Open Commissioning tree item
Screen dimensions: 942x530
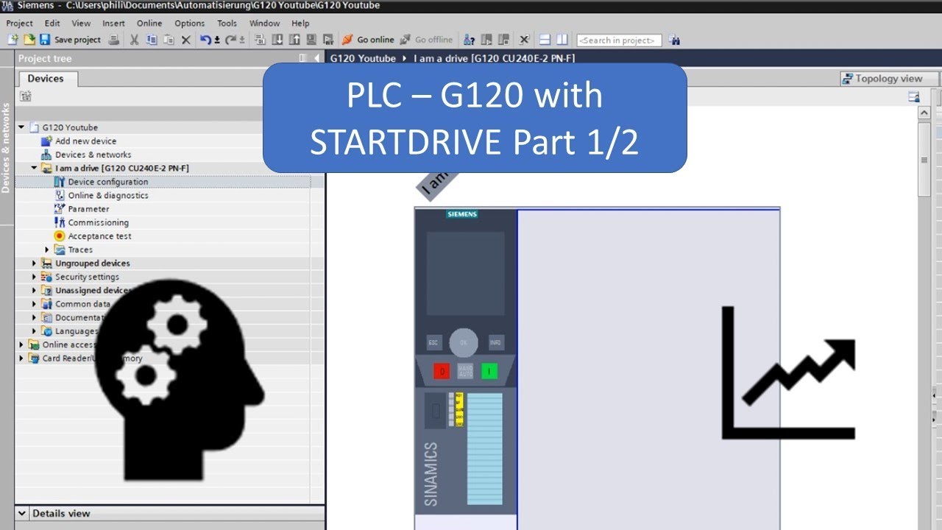point(91,222)
